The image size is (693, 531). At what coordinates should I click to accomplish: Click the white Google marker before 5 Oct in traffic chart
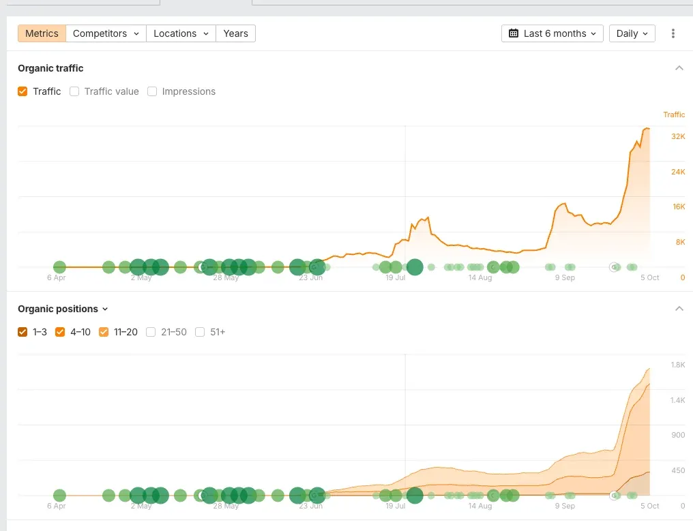pos(613,267)
